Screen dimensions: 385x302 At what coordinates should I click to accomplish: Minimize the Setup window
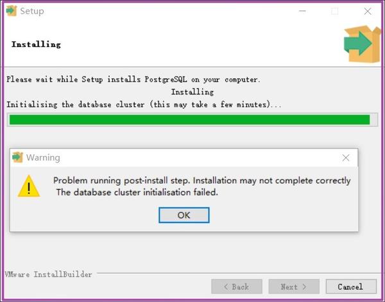(302, 11)
